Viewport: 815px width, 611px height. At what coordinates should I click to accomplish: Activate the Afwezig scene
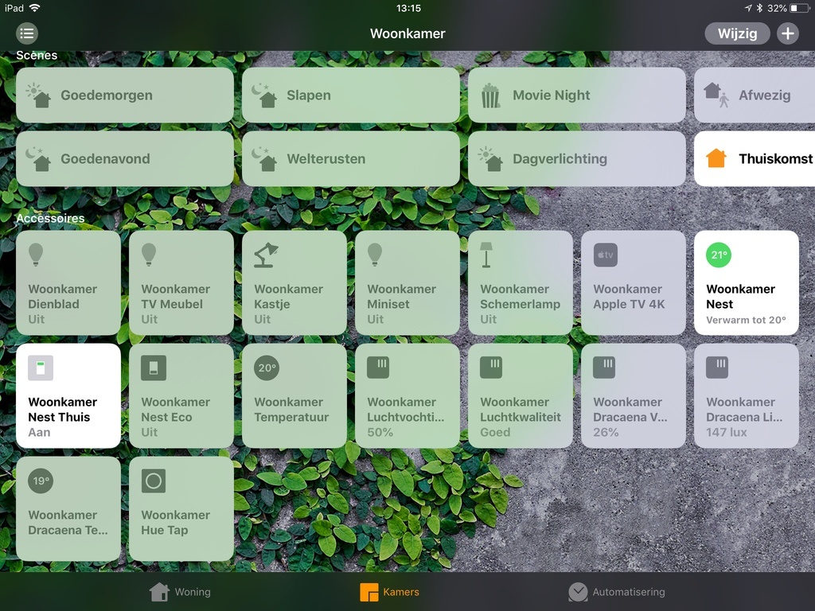pos(755,95)
